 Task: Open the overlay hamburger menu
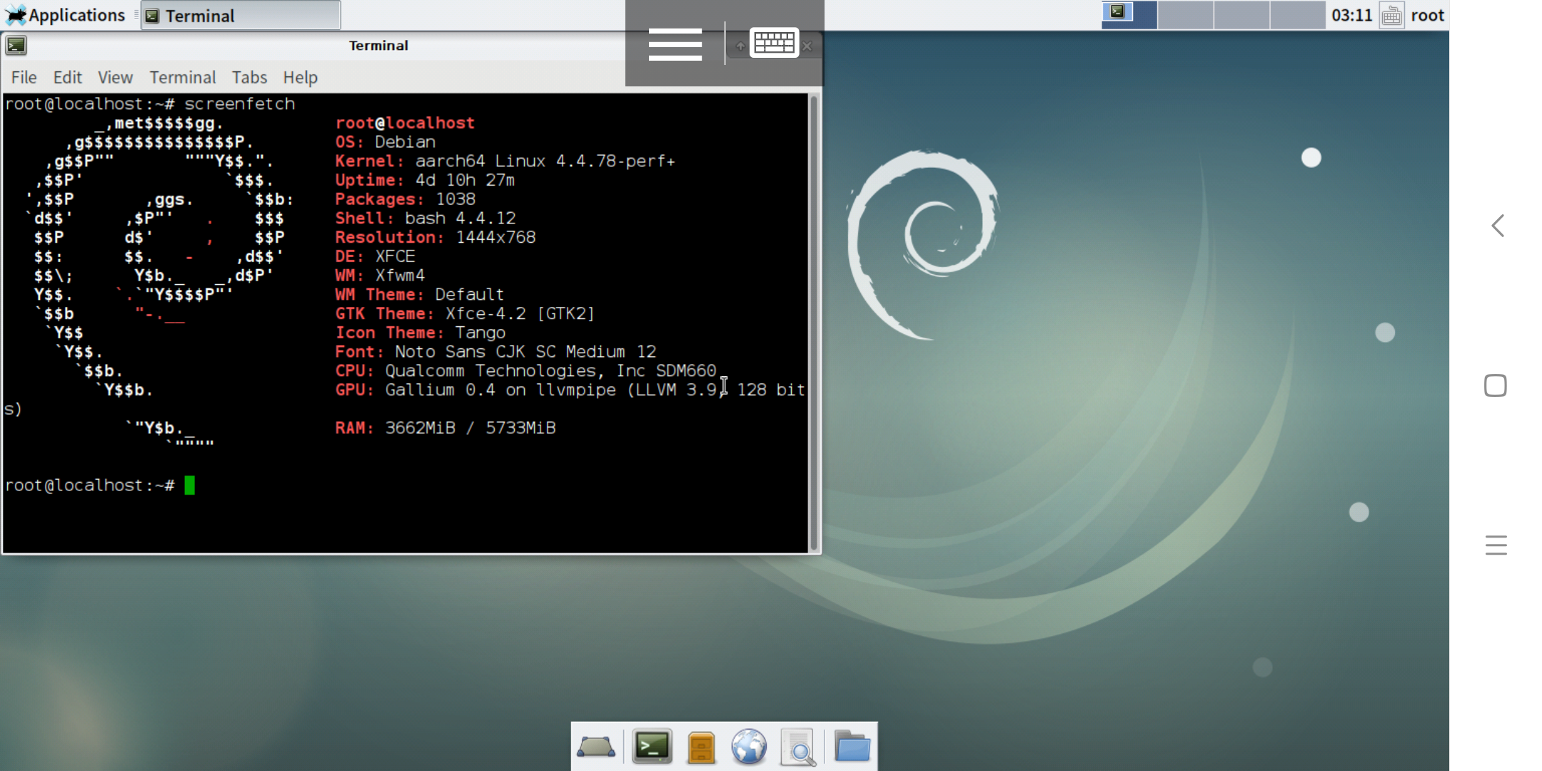point(675,45)
